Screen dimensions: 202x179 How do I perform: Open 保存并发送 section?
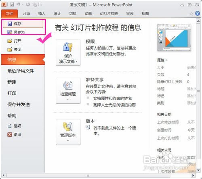(x=19, y=105)
